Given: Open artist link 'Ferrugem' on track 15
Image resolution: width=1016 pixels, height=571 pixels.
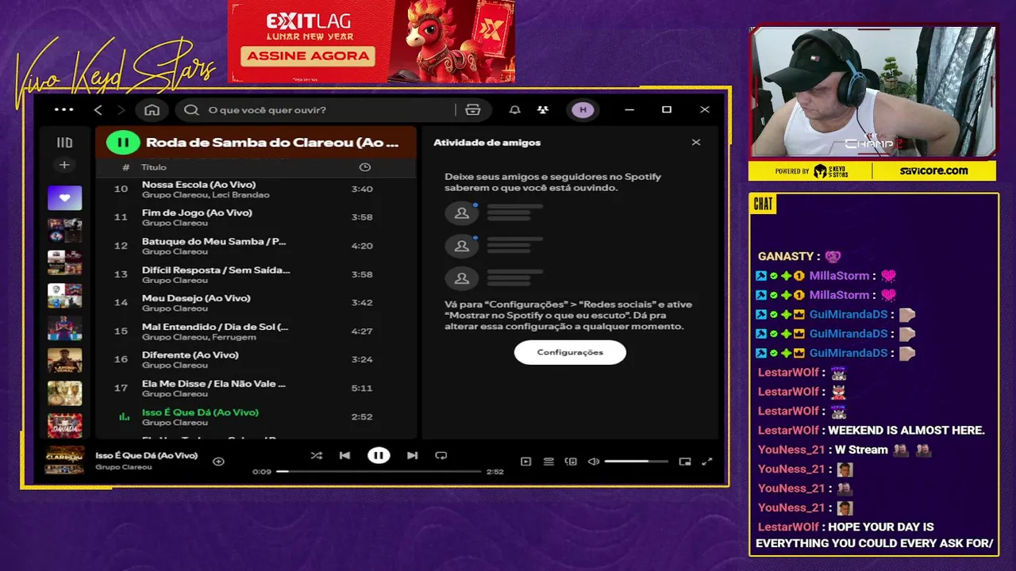Looking at the screenshot, I should pyautogui.click(x=234, y=337).
